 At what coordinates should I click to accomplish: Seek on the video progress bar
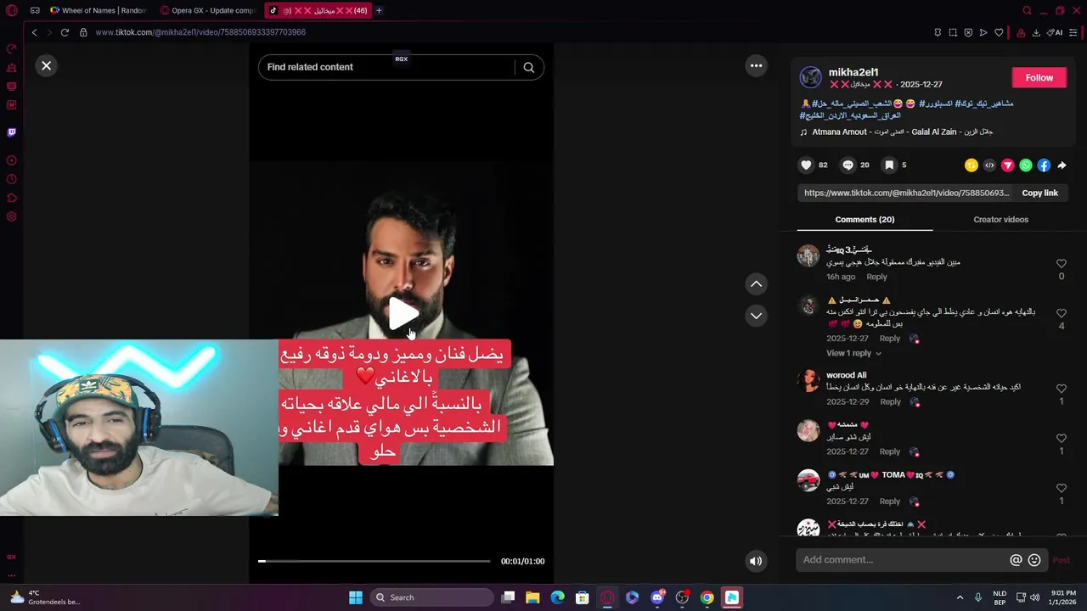click(x=375, y=561)
